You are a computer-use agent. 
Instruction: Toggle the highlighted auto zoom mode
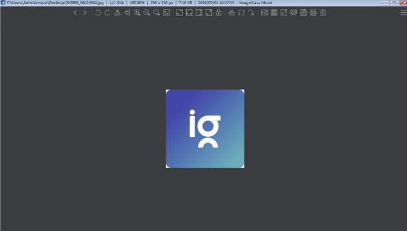179,12
